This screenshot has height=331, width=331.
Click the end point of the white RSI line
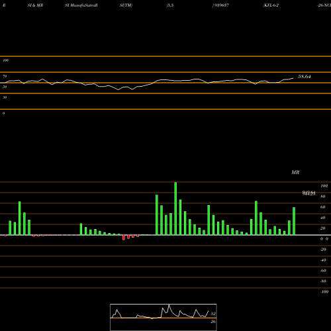click(293, 78)
